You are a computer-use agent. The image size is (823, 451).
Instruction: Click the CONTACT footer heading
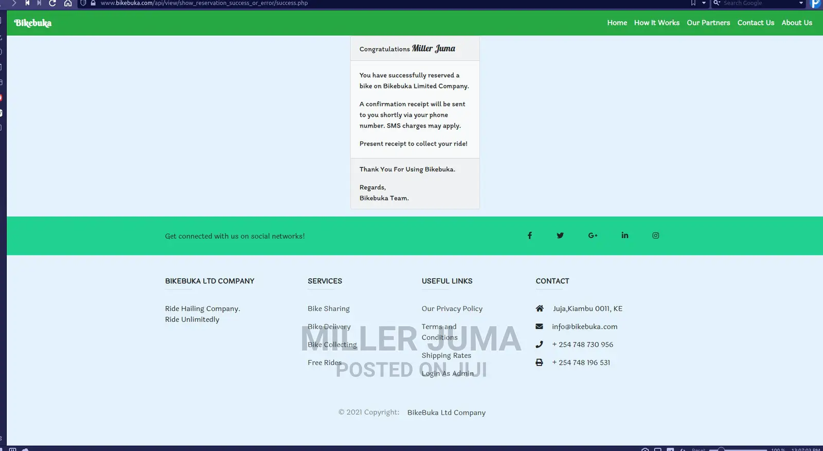click(x=552, y=281)
